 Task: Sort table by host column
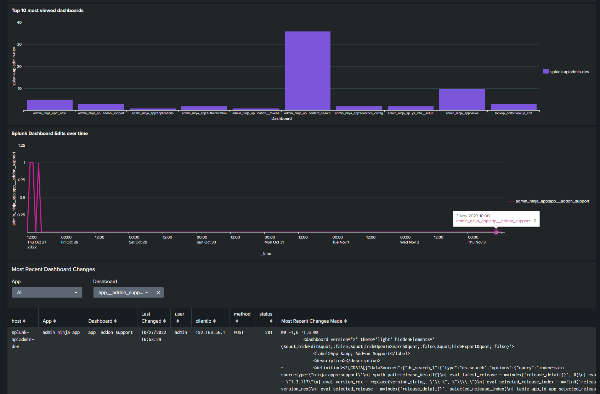18,321
